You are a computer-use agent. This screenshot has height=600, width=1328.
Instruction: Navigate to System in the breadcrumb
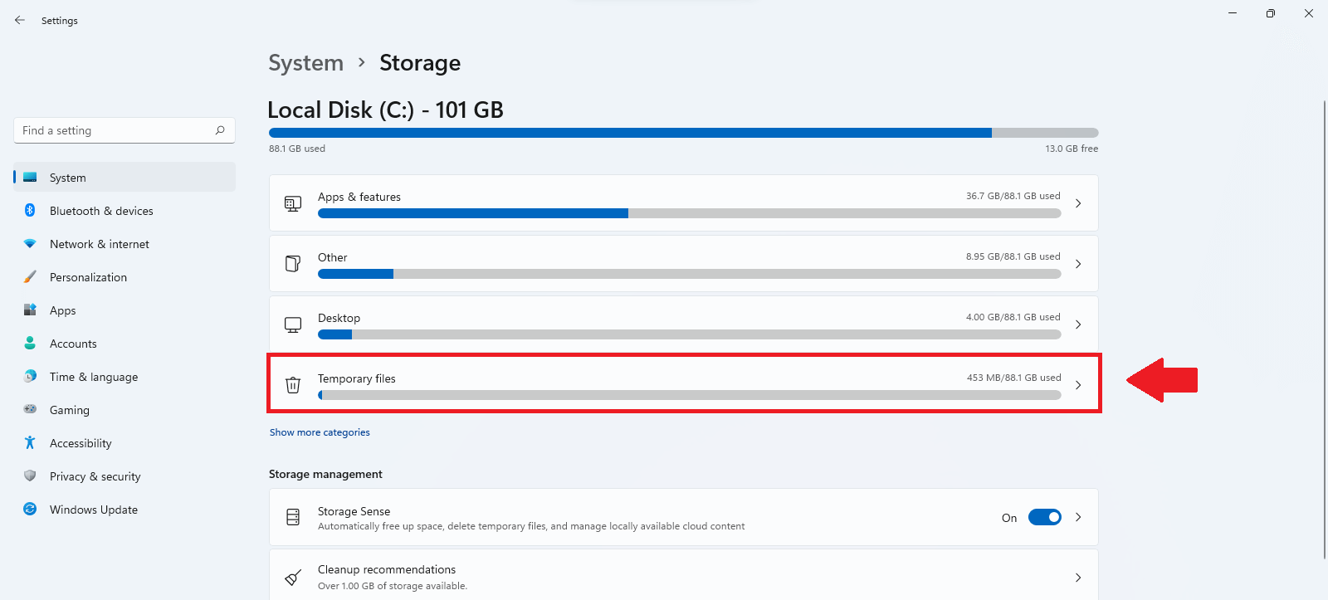305,63
